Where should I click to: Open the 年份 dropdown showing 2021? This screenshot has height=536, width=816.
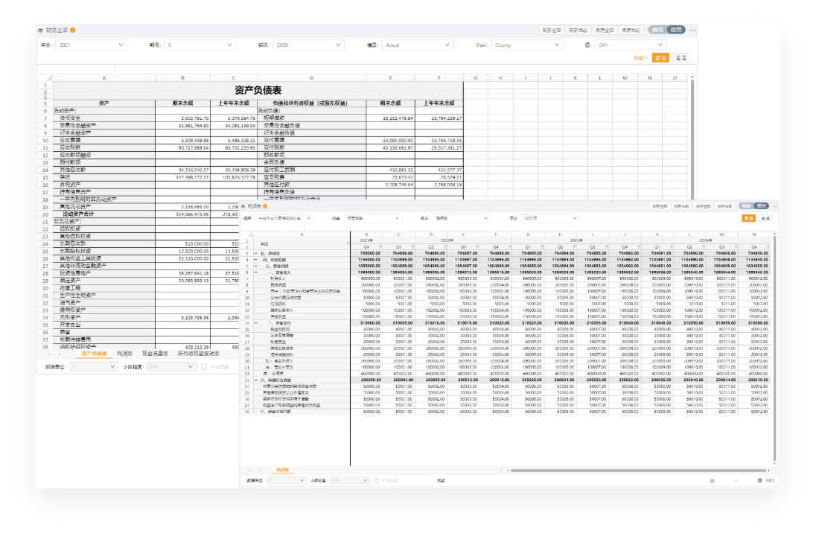[91, 45]
